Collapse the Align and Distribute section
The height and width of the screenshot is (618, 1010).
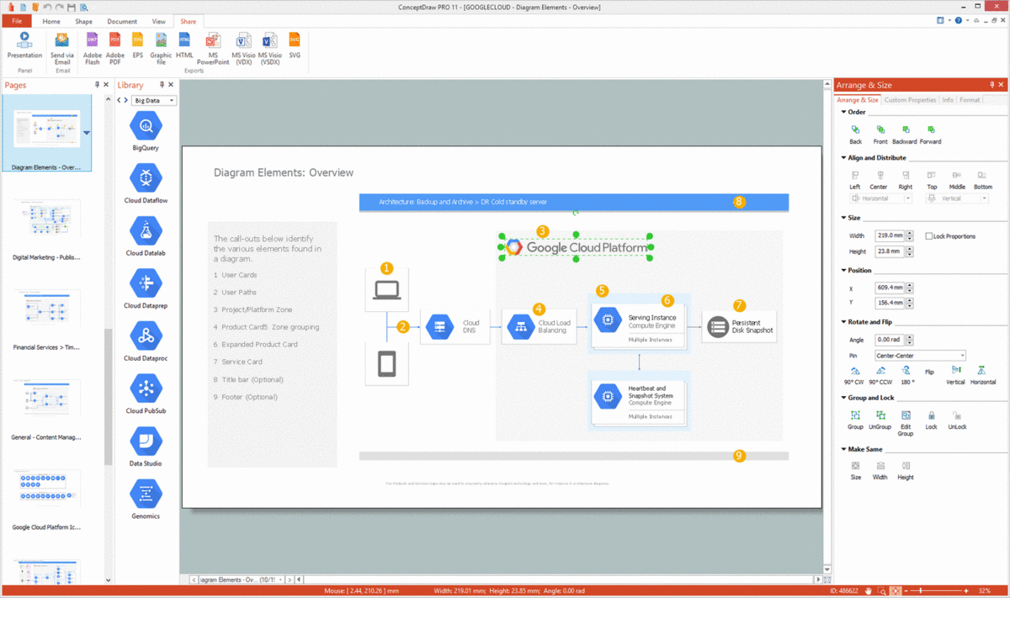tap(843, 158)
